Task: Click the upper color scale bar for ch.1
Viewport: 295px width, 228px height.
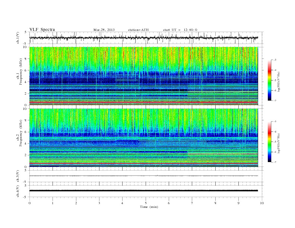Action: [269, 80]
